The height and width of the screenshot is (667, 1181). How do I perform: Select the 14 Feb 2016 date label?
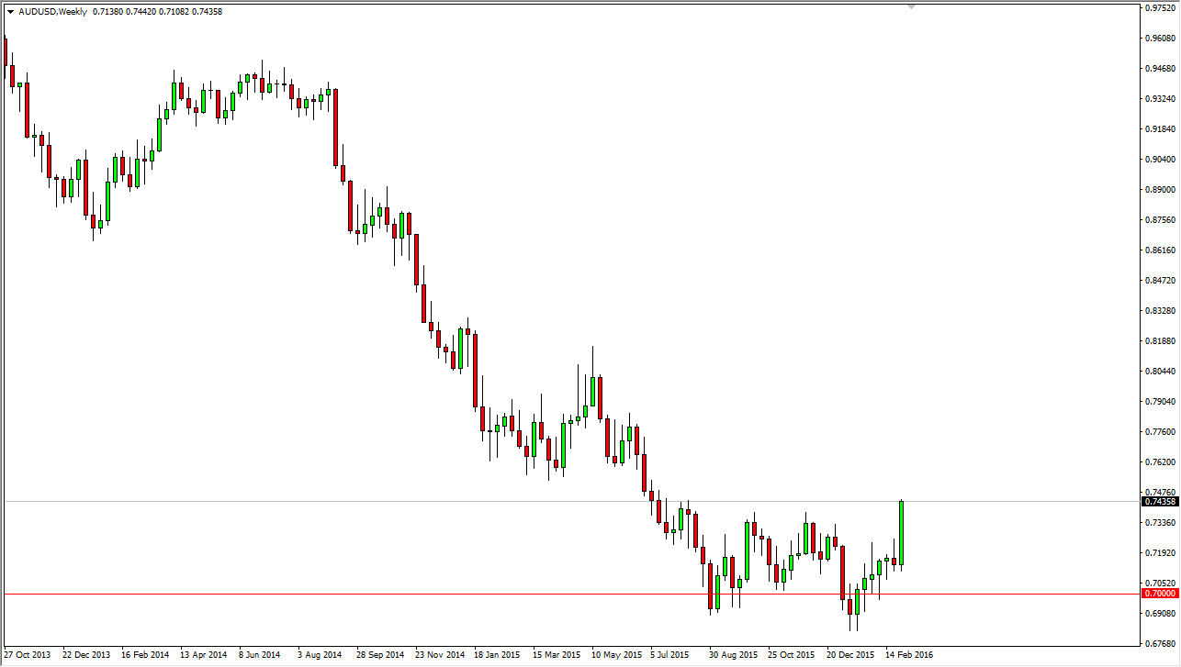coord(909,655)
